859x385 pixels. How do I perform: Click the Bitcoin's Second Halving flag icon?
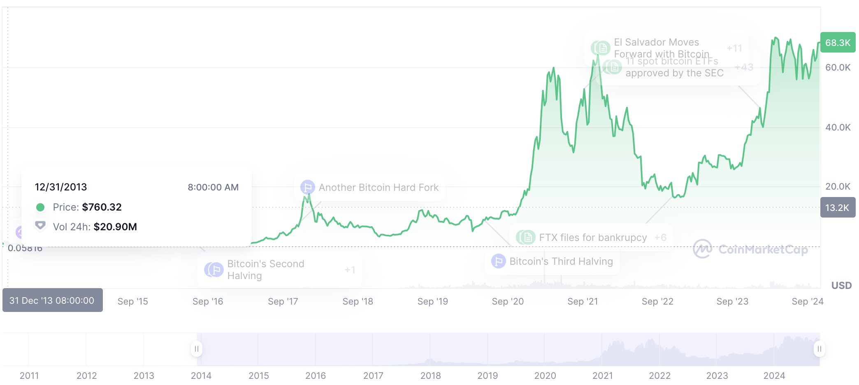point(214,270)
